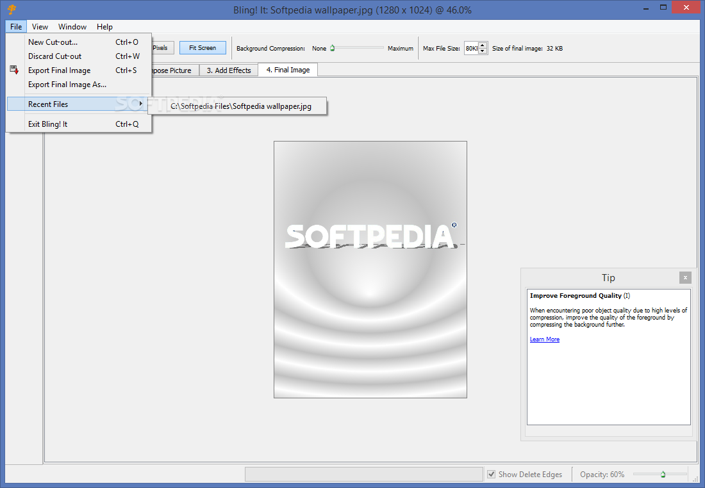Screen dimensions: 705x488
Task: Follow the Learn More link in Tip
Action: coord(545,339)
